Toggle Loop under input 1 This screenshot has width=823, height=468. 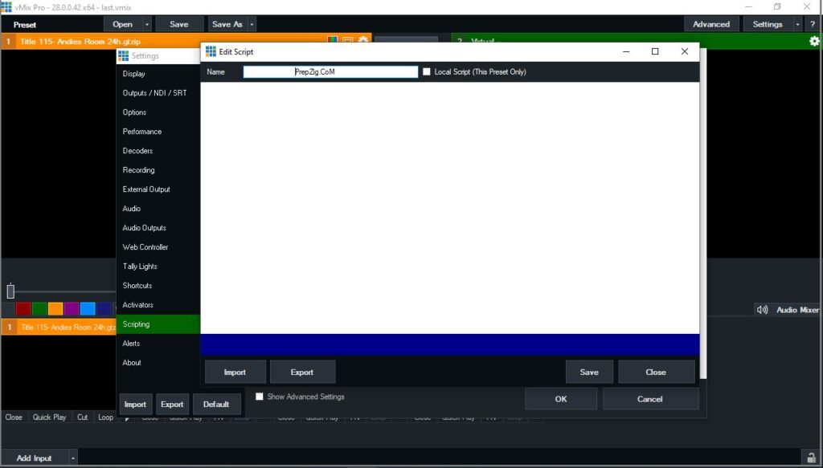coord(105,417)
